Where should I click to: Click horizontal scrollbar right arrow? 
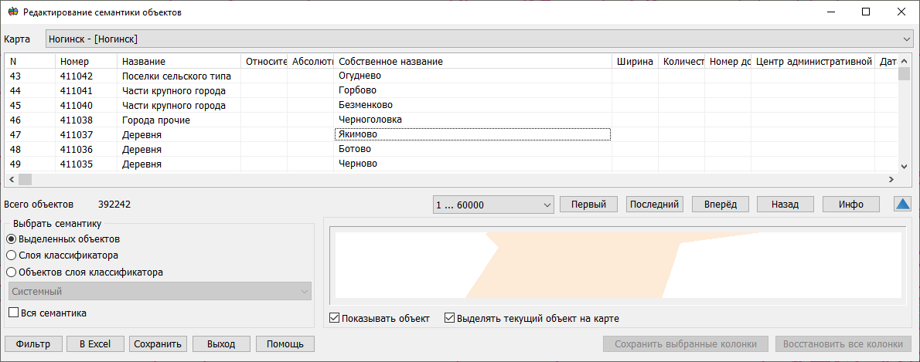[891, 179]
